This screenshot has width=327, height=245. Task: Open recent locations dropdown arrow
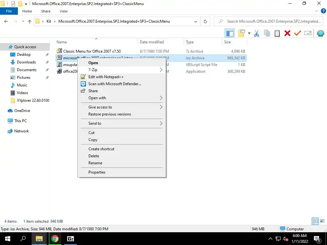pyautogui.click(x=23, y=21)
